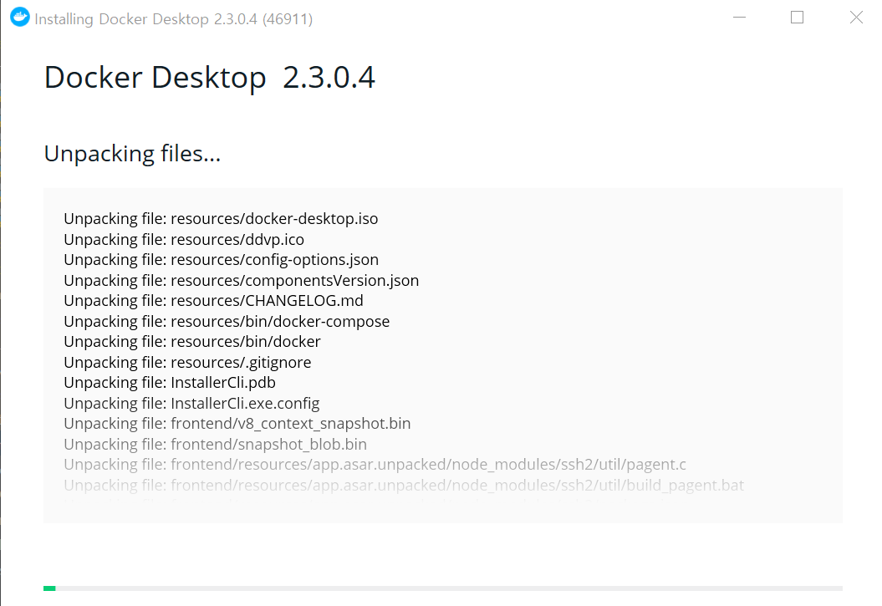Image resolution: width=882 pixels, height=606 pixels.
Task: Select the 'InstallerCli.pdb' log line
Action: 170,383
